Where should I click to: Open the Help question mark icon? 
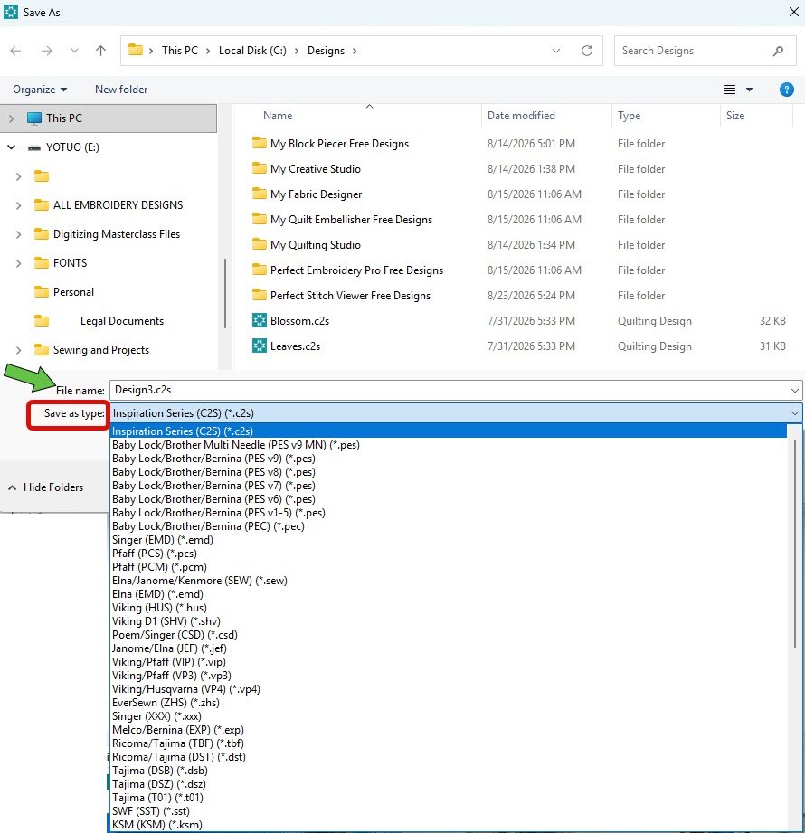(x=786, y=90)
